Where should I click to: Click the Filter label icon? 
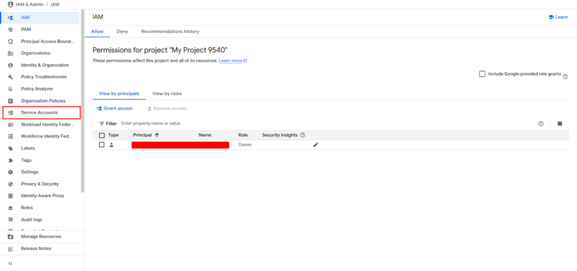pos(102,123)
